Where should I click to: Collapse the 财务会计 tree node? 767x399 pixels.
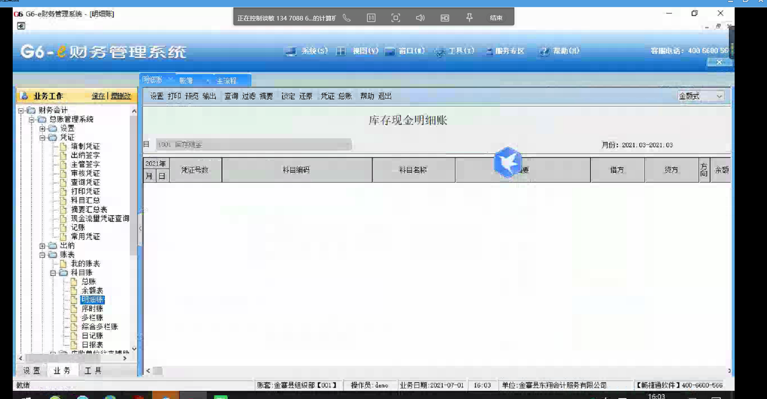[21, 110]
